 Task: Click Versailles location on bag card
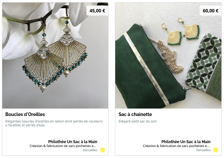[x=203, y=150]
